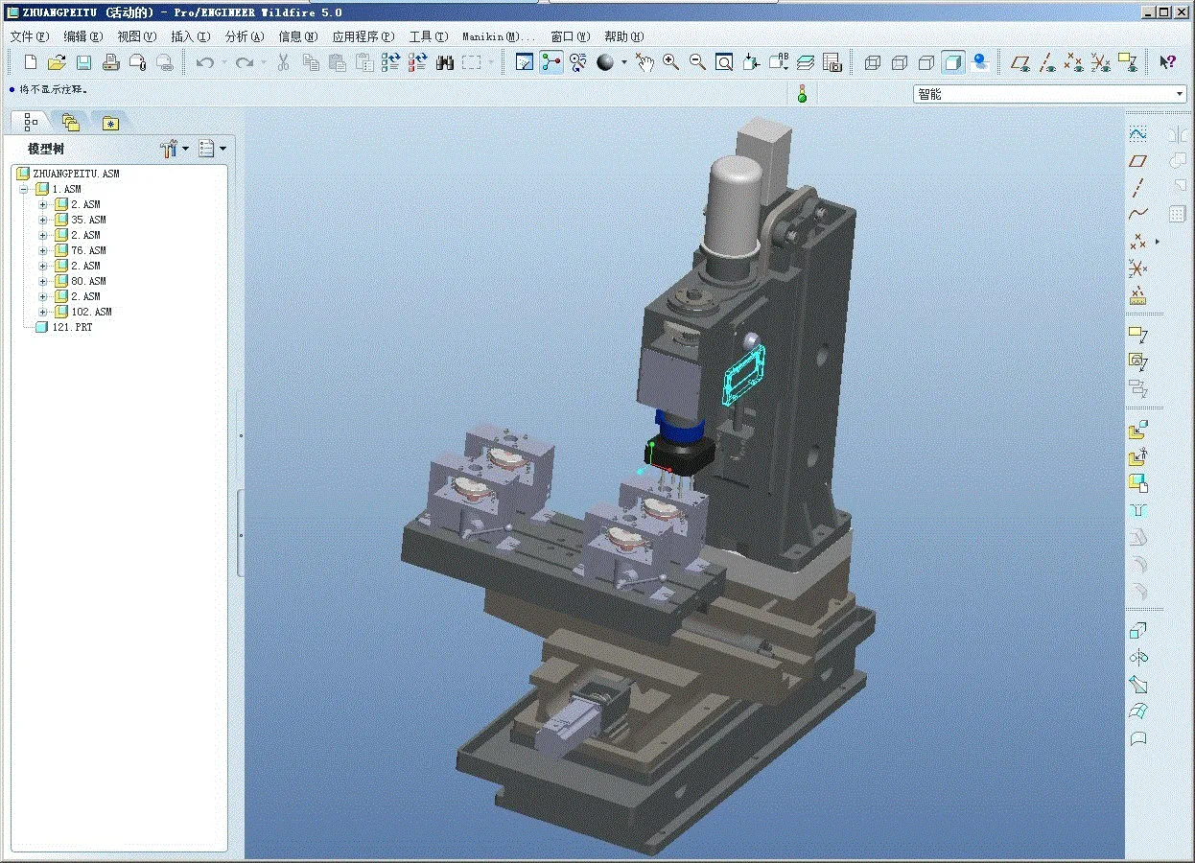Open the 视图(V) menu
Viewport: 1195px width, 863px height.
(x=136, y=36)
